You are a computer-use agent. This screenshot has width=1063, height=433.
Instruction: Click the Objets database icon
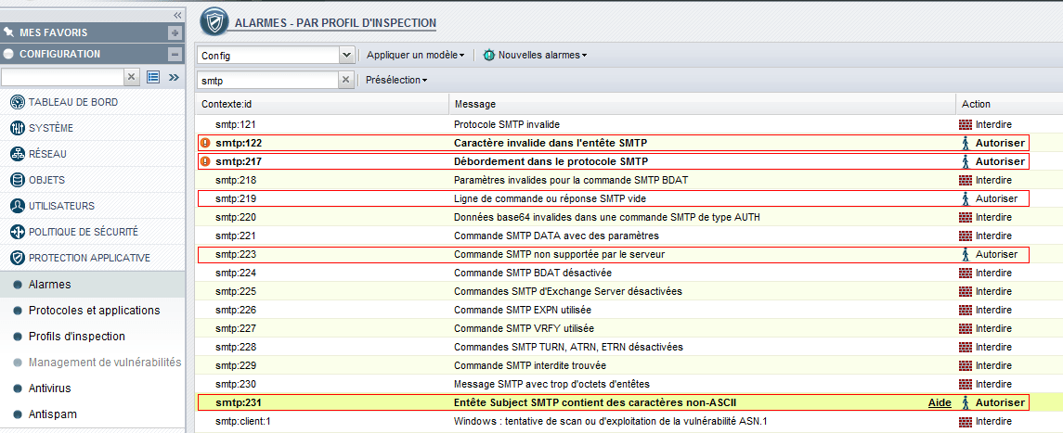click(17, 180)
